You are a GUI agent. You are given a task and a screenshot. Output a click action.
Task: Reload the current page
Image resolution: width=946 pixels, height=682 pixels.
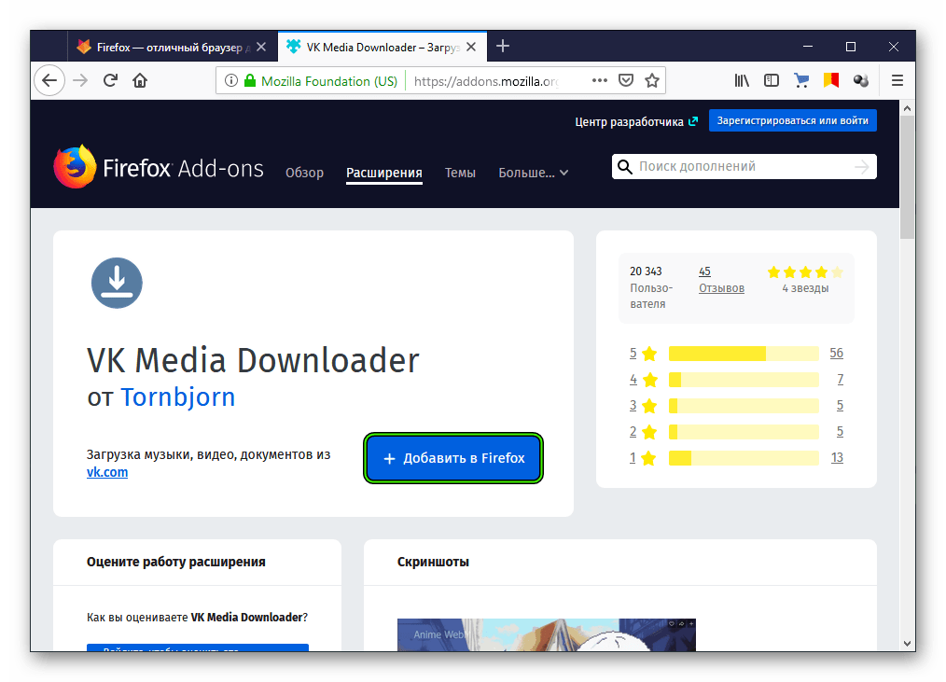110,80
